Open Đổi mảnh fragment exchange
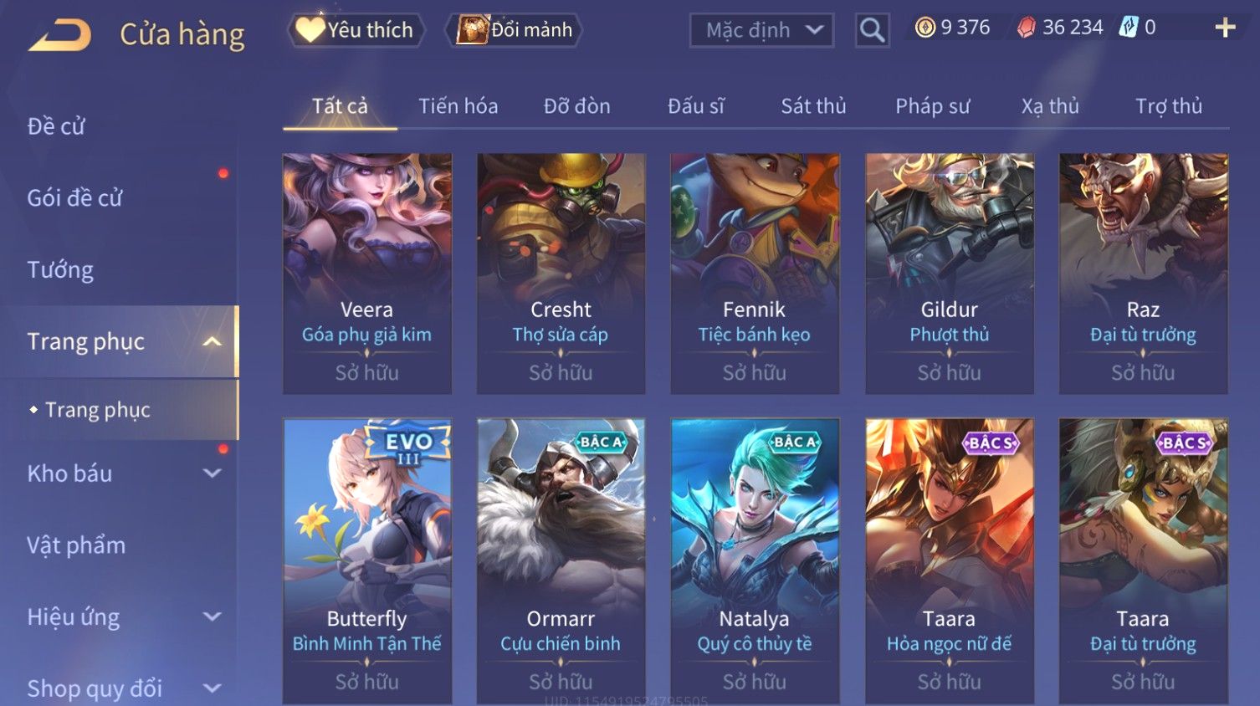 coord(515,30)
